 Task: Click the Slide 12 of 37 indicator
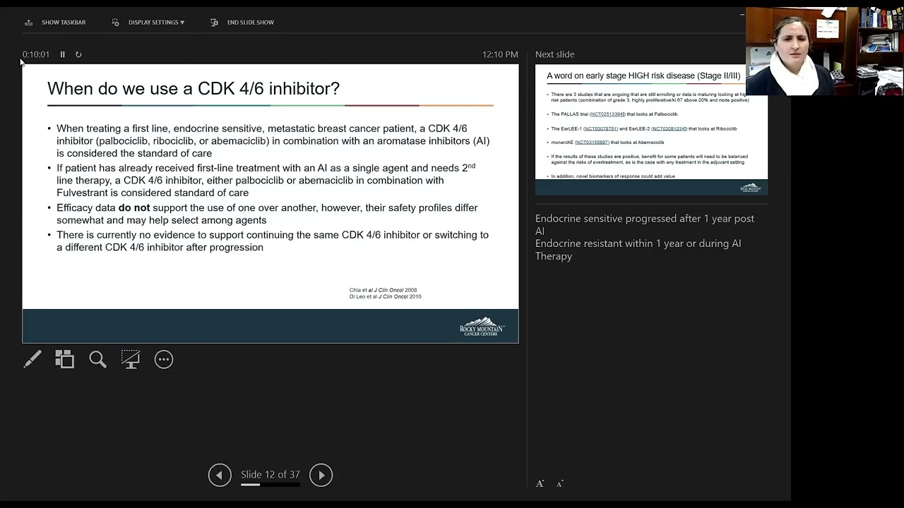click(x=270, y=474)
